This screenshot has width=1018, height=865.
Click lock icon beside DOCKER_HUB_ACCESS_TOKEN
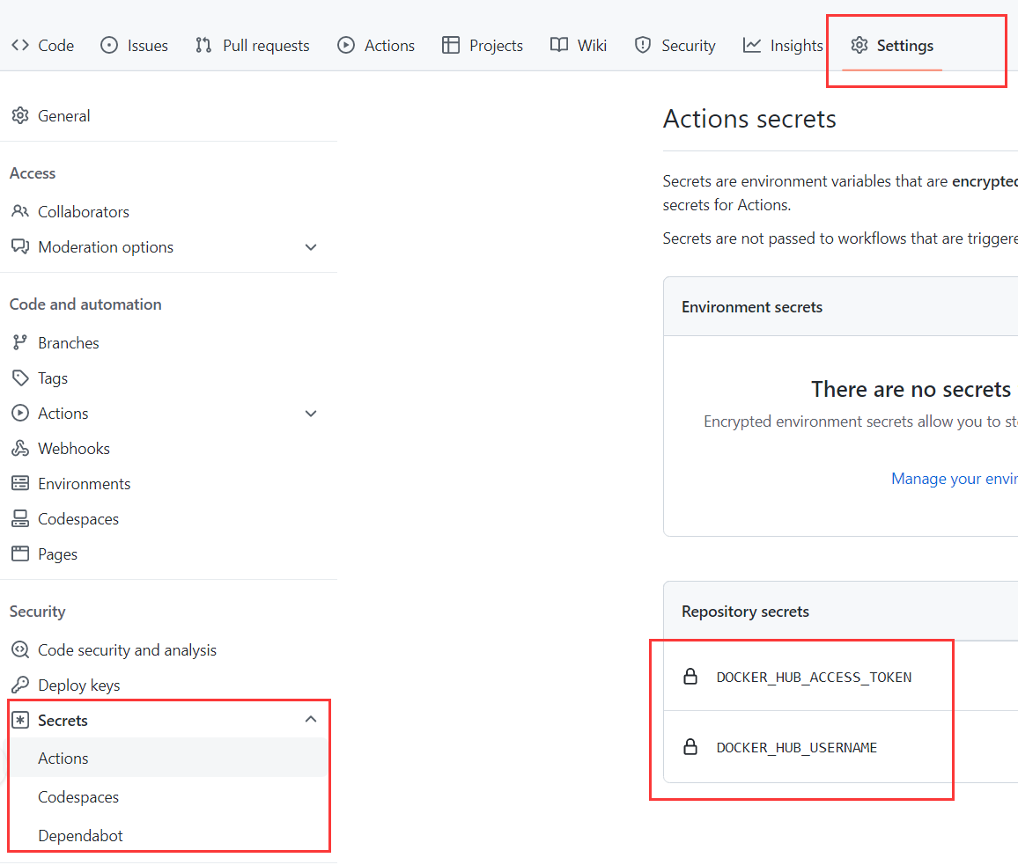690,677
